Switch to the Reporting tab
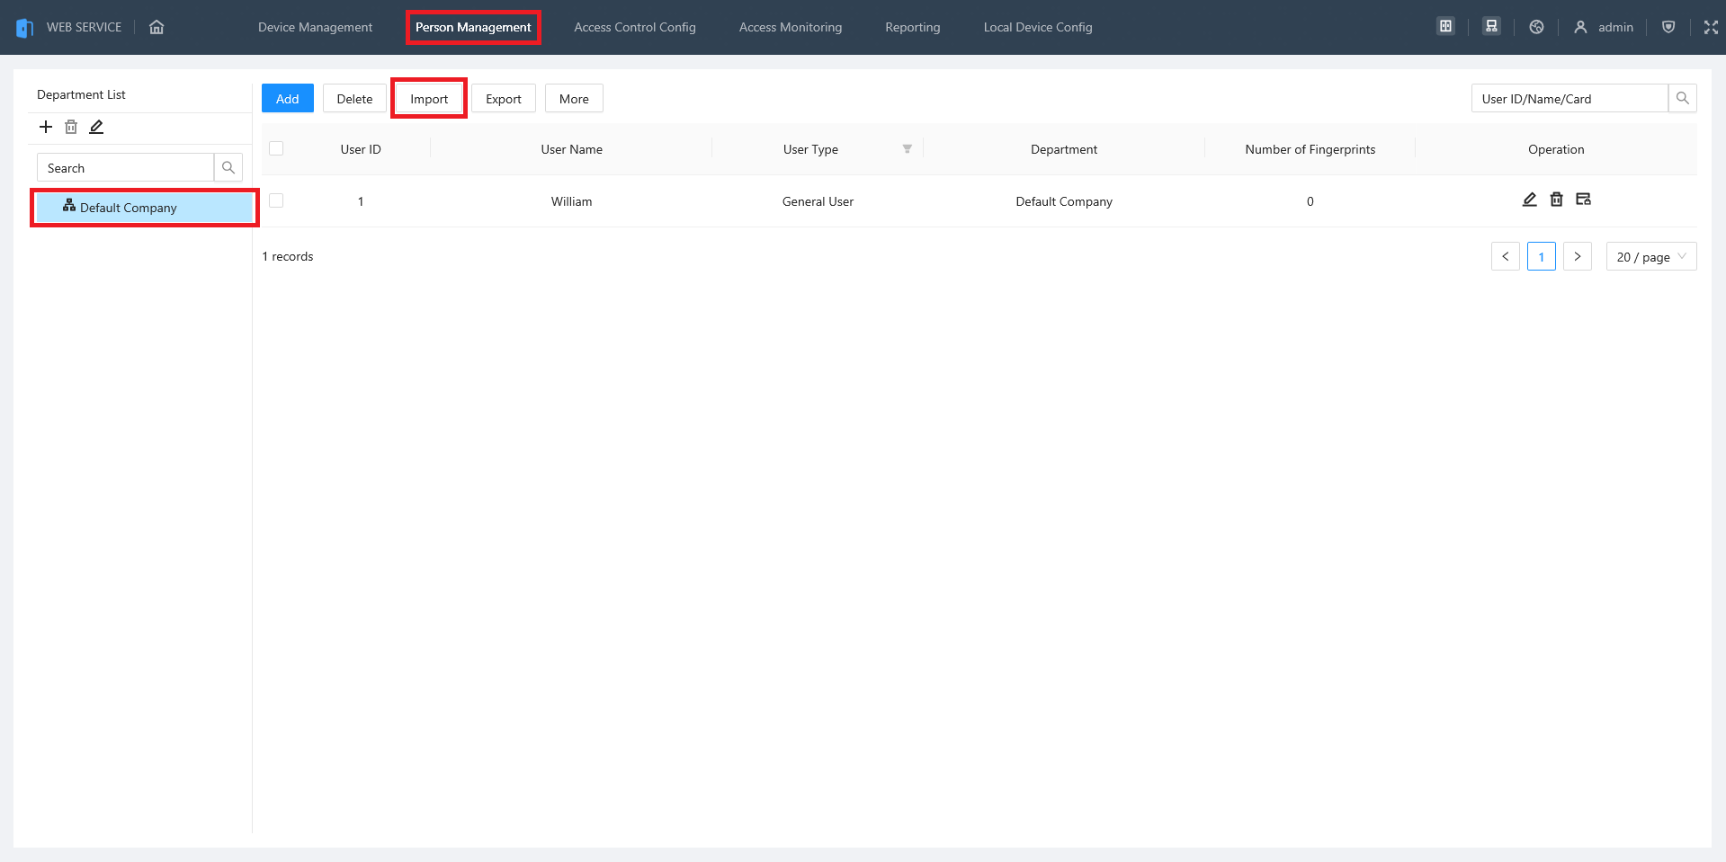The width and height of the screenshot is (1726, 862). pyautogui.click(x=913, y=27)
